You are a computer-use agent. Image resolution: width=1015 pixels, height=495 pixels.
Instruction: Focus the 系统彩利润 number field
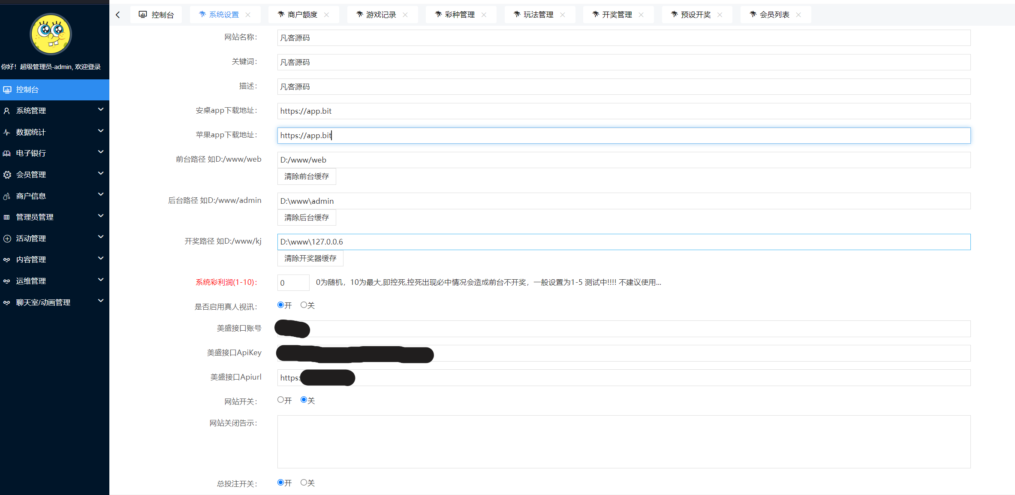pos(293,283)
